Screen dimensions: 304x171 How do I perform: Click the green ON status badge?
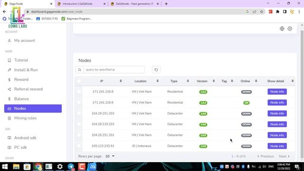tap(247, 103)
